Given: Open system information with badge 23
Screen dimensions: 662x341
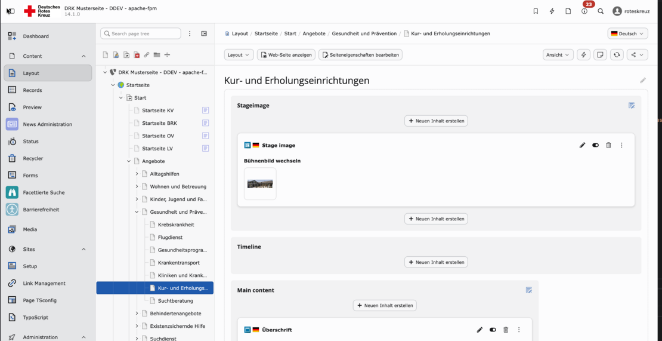Looking at the screenshot, I should click(x=584, y=11).
